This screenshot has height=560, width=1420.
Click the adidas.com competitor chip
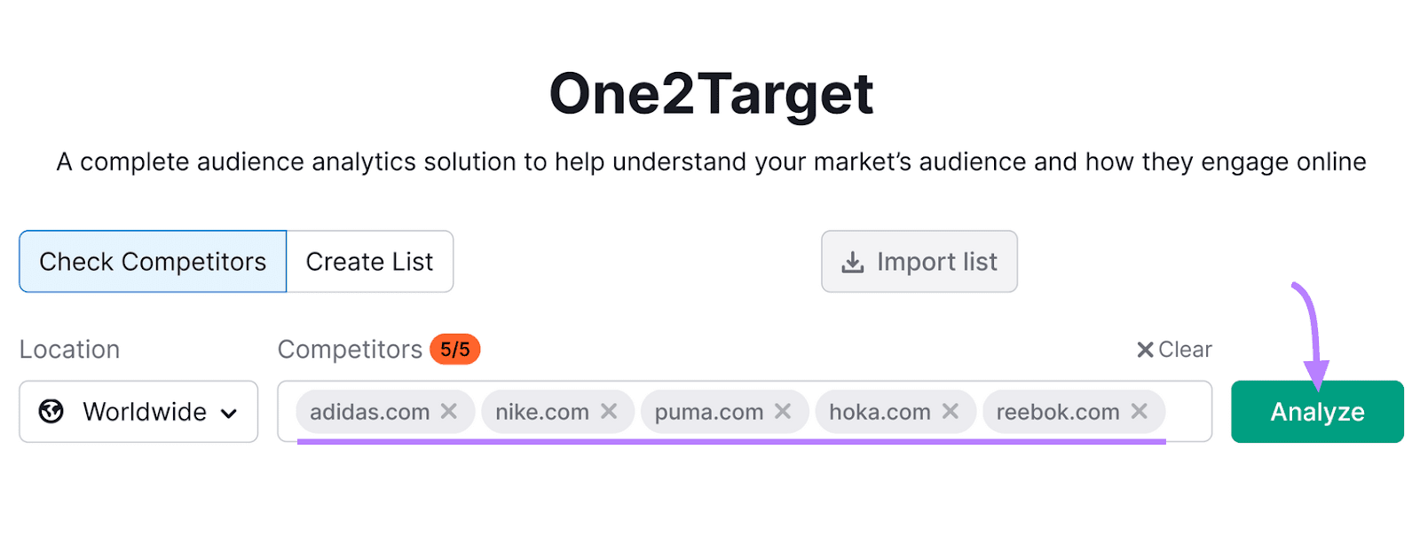pos(373,411)
